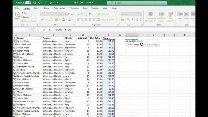Toggle Underline formatting

coord(49,19)
